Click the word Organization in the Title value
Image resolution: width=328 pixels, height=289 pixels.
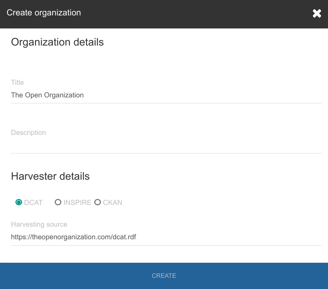click(x=64, y=95)
